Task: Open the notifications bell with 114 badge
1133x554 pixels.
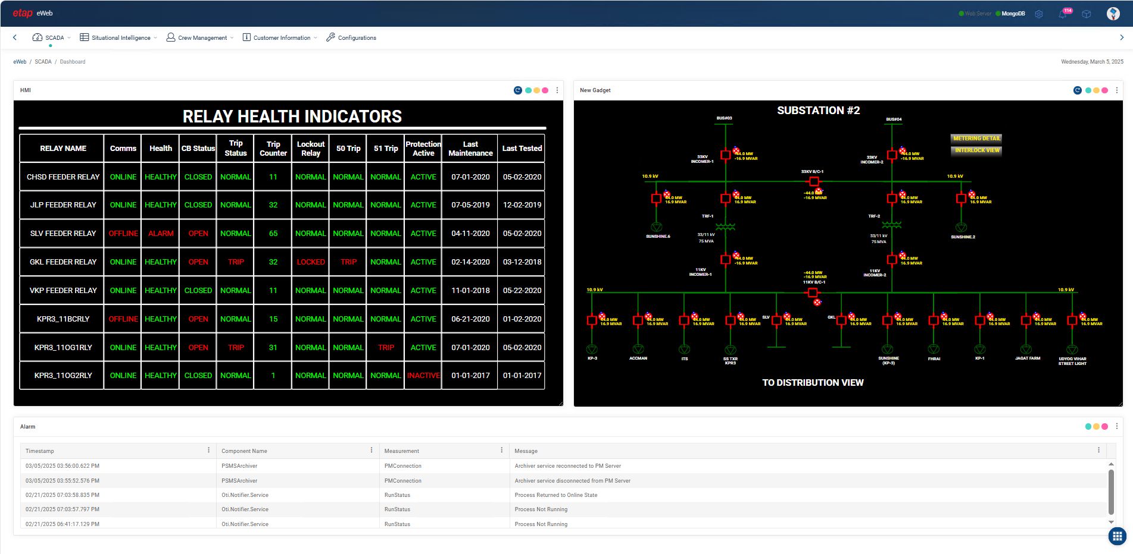Action: (1063, 14)
